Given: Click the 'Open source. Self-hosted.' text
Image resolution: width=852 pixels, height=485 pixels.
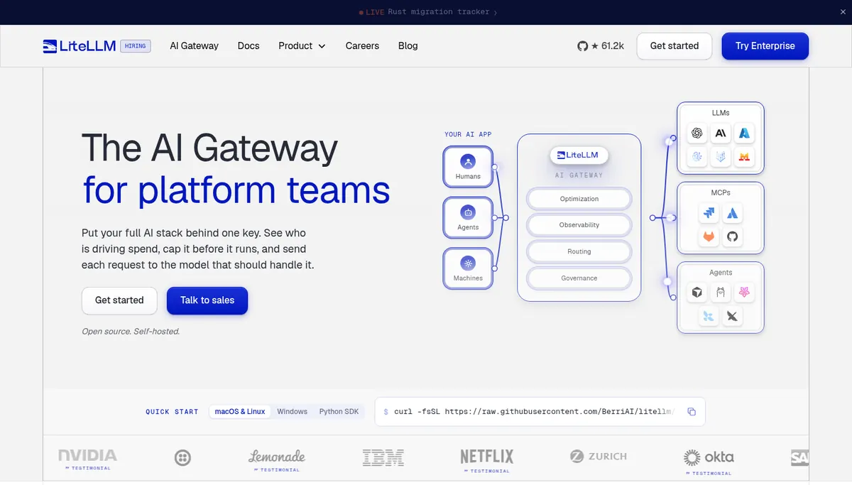Looking at the screenshot, I should pyautogui.click(x=131, y=332).
